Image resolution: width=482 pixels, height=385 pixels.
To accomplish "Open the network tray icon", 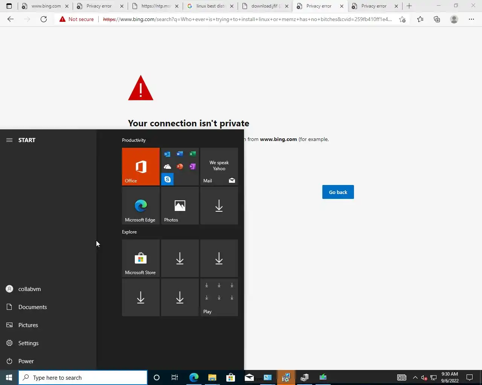I will pyautogui.click(x=433, y=377).
